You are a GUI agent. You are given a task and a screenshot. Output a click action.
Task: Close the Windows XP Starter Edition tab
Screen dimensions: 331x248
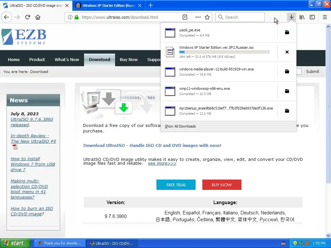click(x=140, y=5)
